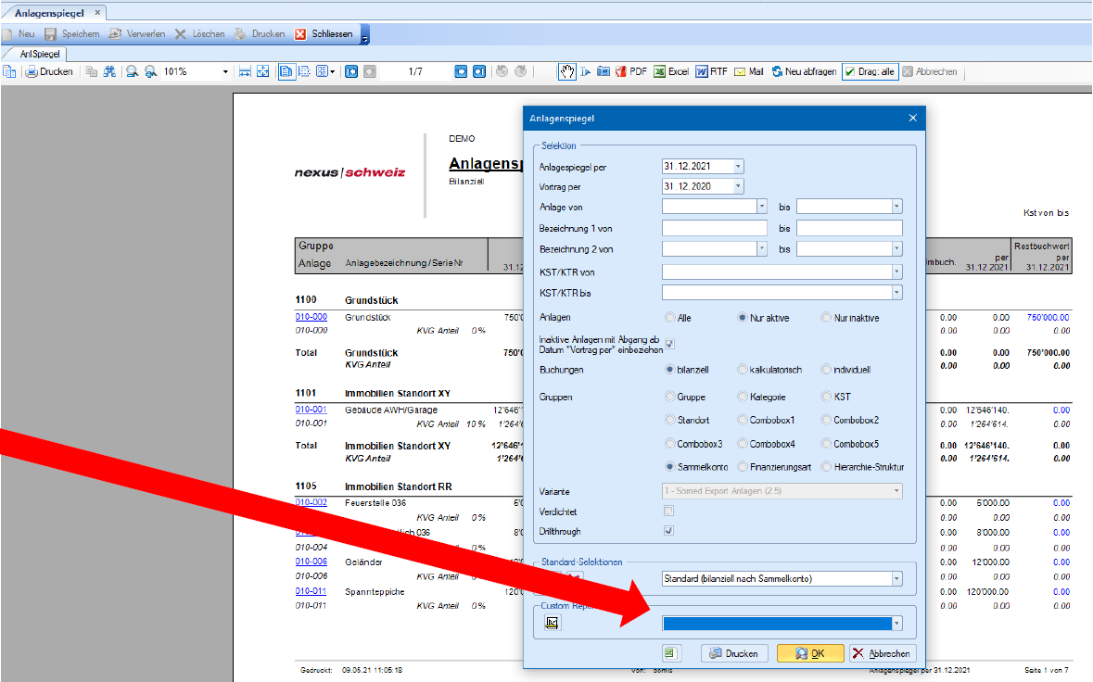Toggle the Drillthrough checkbox

click(x=668, y=531)
